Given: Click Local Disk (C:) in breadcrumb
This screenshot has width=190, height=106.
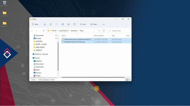Looking at the screenshot, I should click(x=64, y=31).
